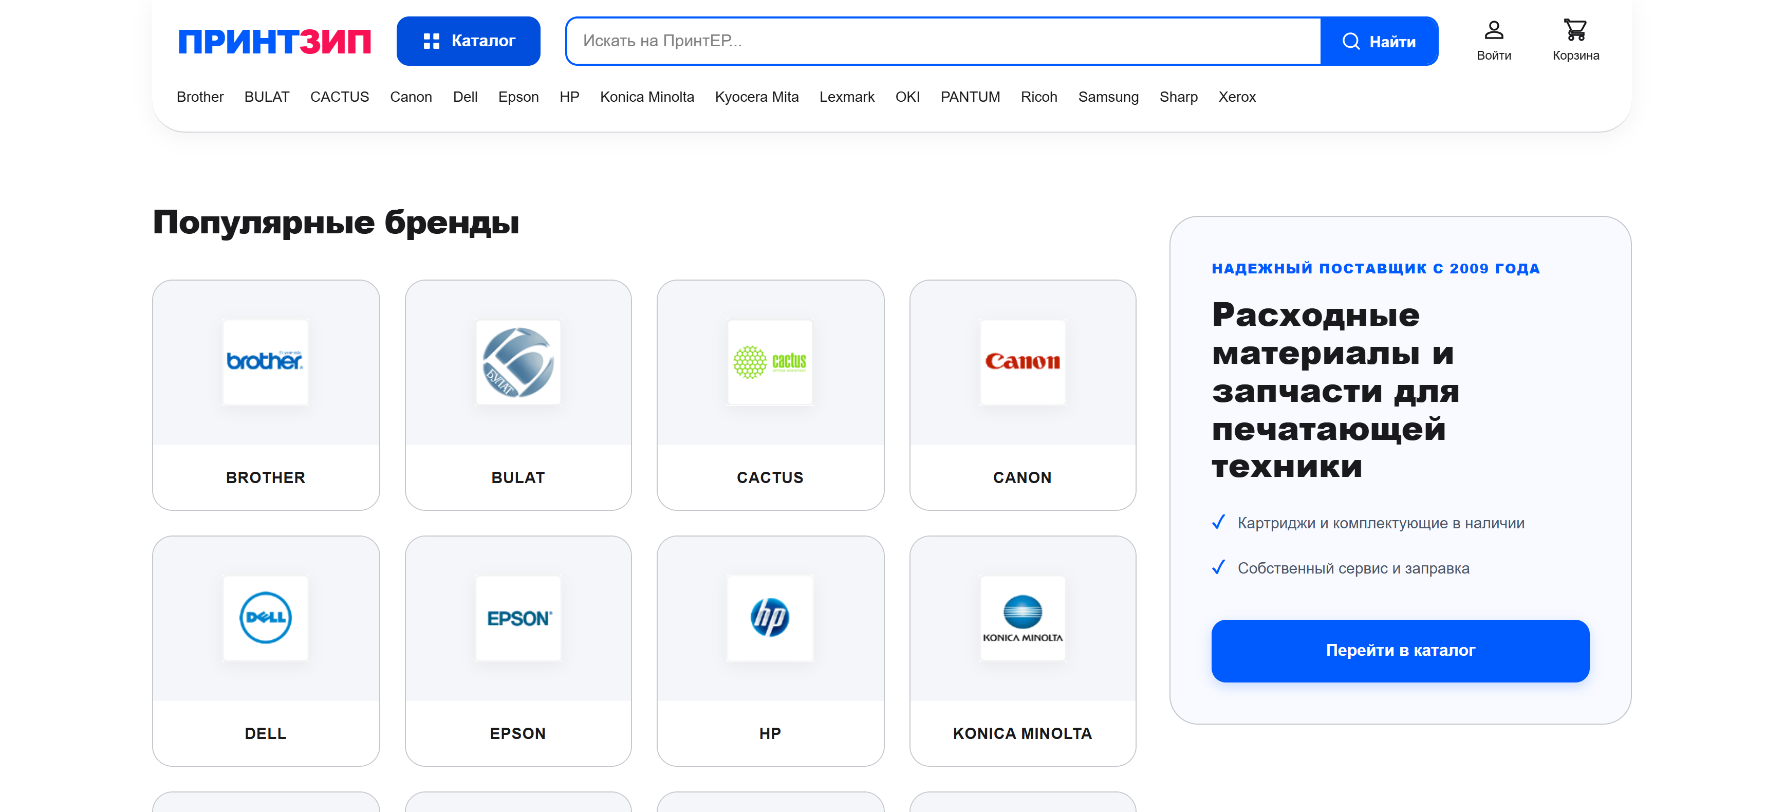
Task: Click the Найти search button
Action: click(1379, 41)
